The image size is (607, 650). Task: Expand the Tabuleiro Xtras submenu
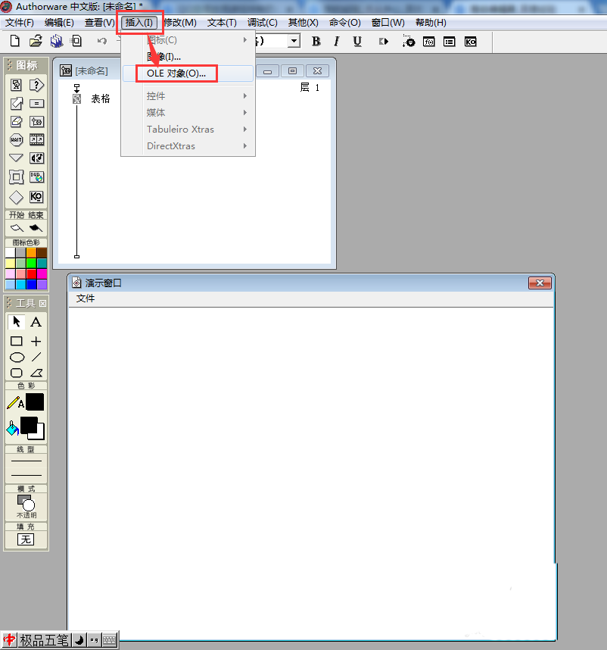click(188, 129)
